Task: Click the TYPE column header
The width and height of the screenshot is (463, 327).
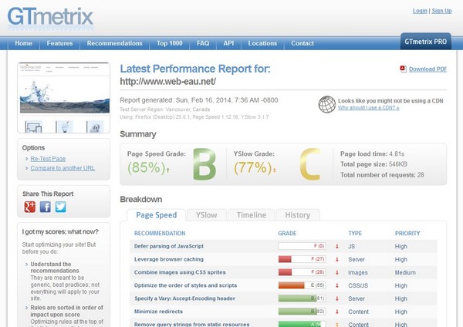Action: 355,234
